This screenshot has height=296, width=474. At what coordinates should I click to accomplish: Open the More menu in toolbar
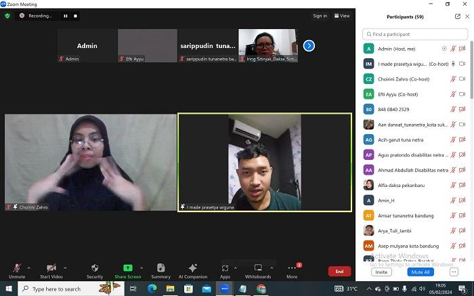tap(292, 268)
